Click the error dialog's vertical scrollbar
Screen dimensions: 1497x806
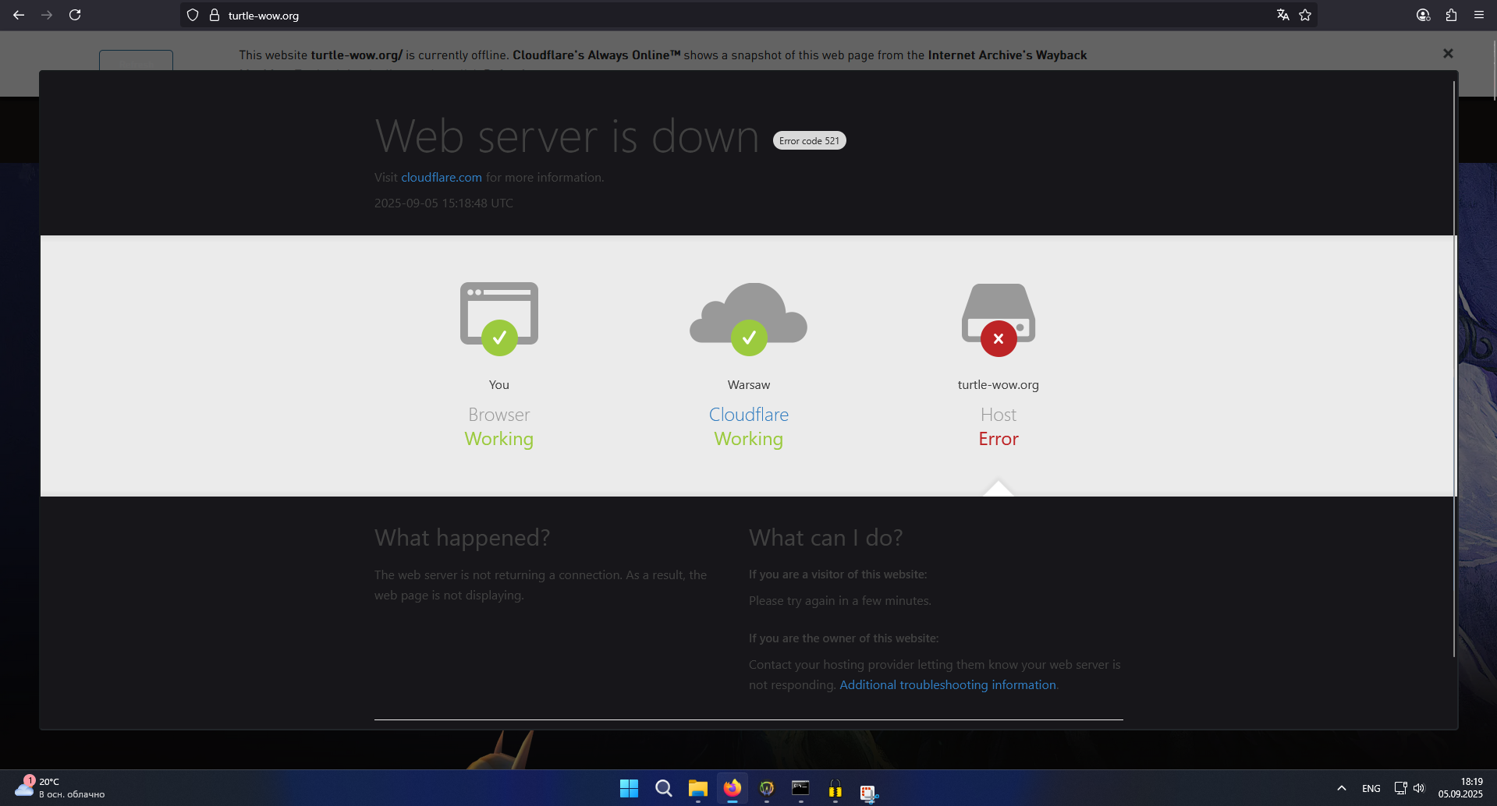coord(1454,368)
